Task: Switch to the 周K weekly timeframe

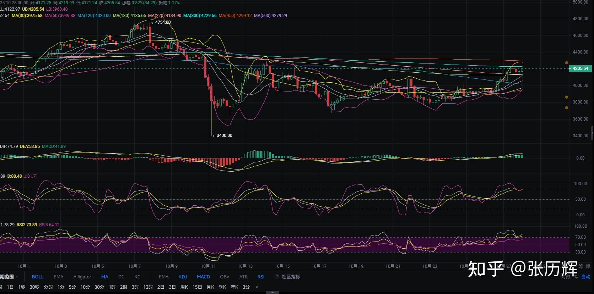Action: [x=184, y=287]
